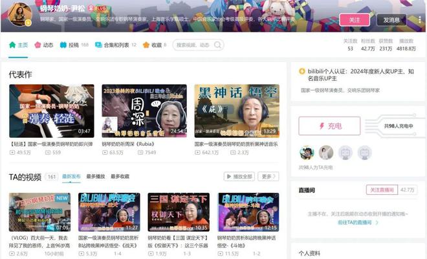Viewport: 427px width, 259px height.
Task: Open the three-dot more options menu
Action: [x=420, y=19]
